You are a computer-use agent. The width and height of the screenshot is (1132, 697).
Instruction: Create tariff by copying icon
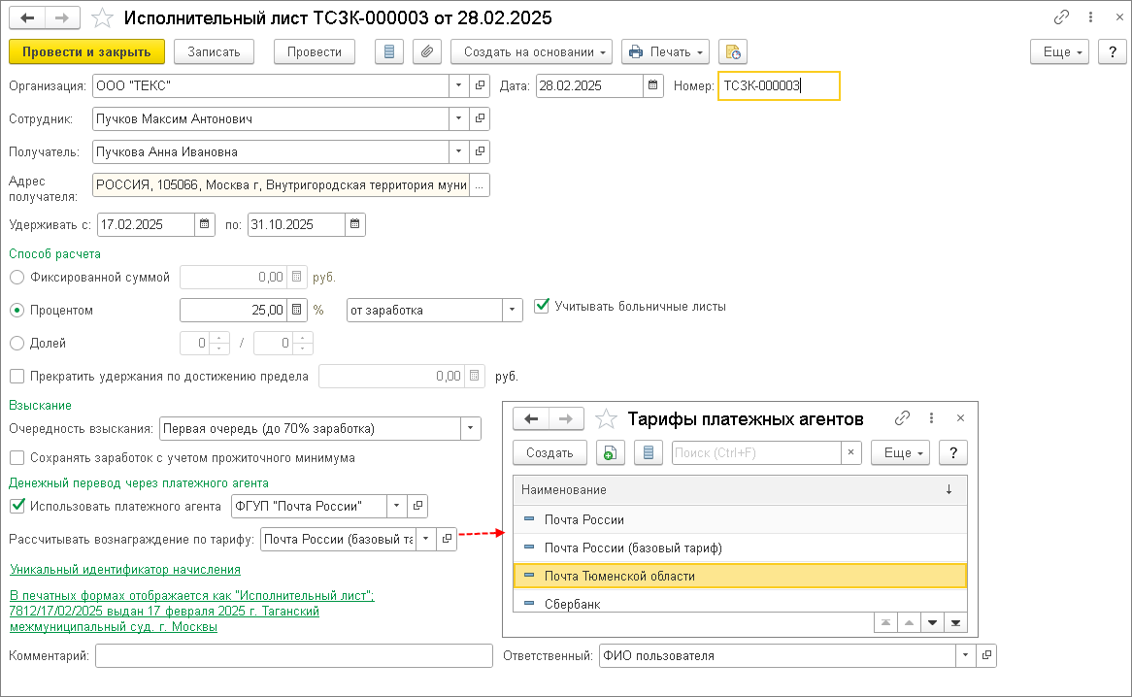(611, 452)
